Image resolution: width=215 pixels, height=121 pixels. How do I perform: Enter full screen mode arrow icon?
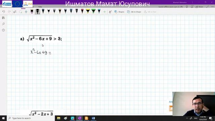(208, 7)
